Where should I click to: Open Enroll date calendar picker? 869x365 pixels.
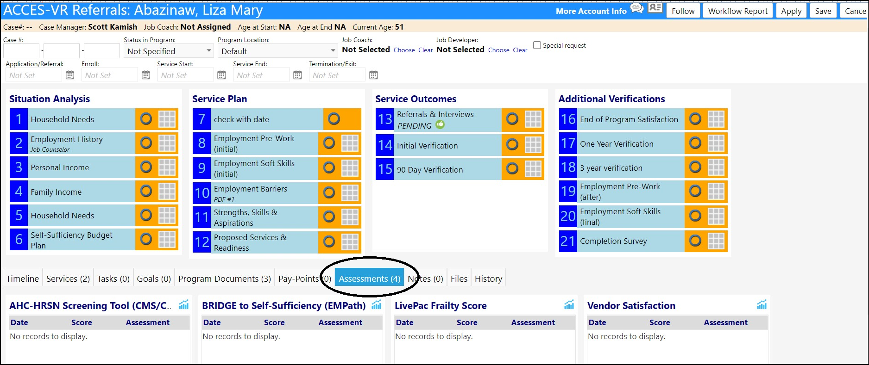[146, 75]
